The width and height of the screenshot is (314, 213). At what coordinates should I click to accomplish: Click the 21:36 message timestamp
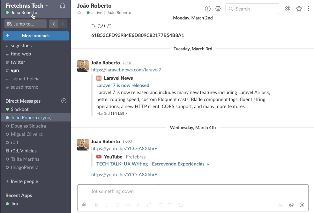[127, 63]
